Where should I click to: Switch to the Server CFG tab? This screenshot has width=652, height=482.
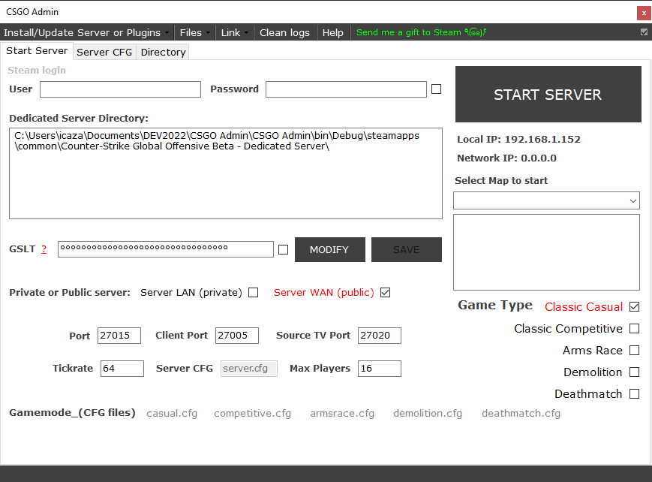[x=104, y=52]
